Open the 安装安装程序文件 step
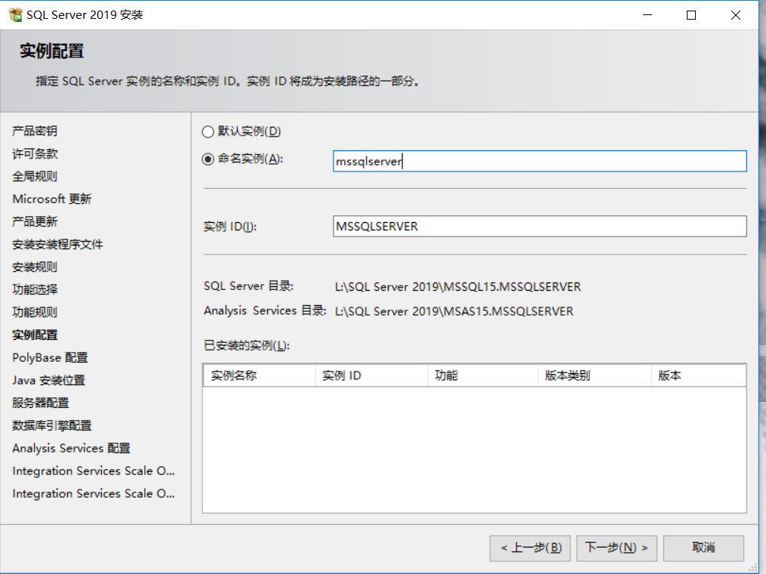766x574 pixels. pyautogui.click(x=57, y=244)
